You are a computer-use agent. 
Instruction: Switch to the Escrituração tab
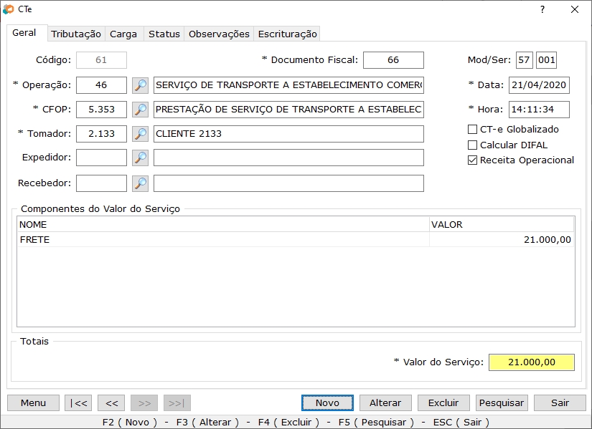click(x=287, y=33)
